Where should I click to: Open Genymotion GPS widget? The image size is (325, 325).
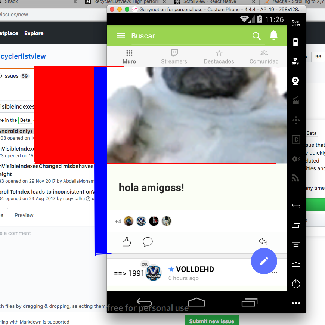point(295,61)
